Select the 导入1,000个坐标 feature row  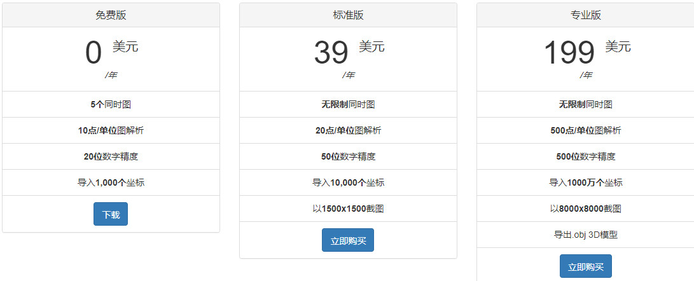(x=111, y=182)
